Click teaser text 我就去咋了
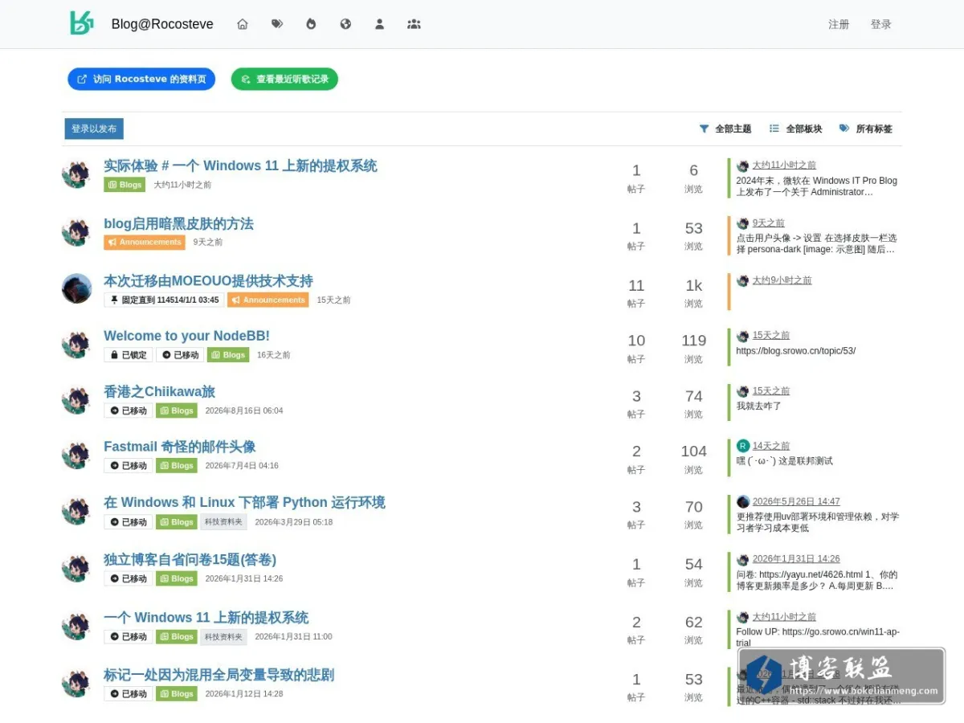 (x=759, y=406)
